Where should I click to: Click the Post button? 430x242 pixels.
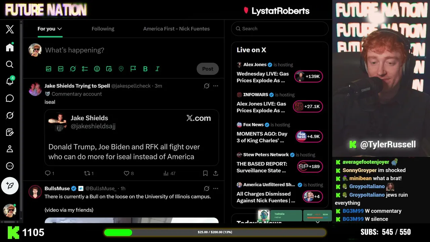click(x=208, y=69)
